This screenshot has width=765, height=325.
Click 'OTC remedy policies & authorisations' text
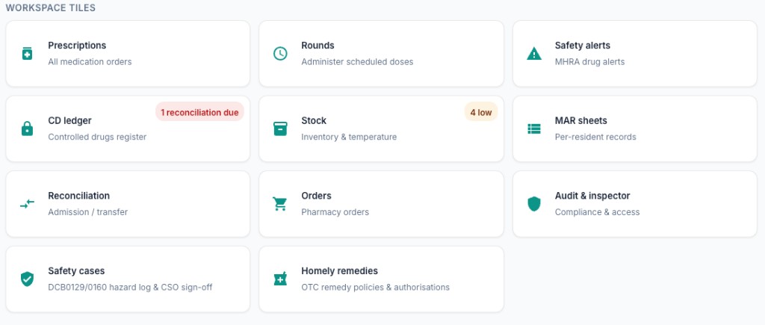[375, 288]
